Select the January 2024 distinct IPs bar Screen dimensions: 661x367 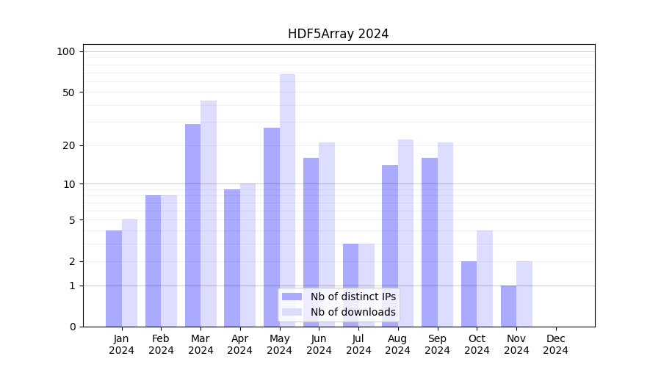click(x=114, y=278)
